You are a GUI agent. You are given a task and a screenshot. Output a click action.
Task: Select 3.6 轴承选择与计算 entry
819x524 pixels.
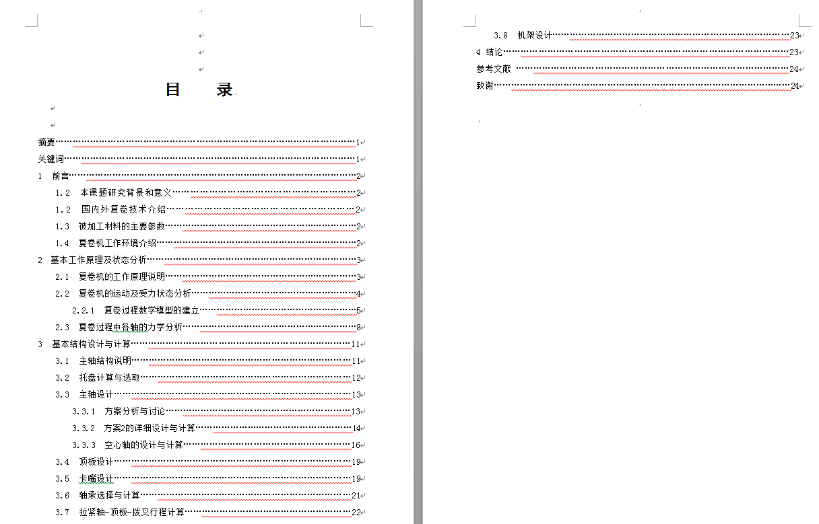click(x=208, y=496)
